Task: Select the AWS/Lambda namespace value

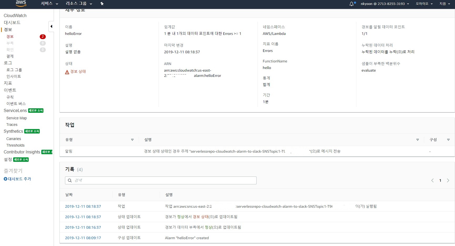Action: pos(274,34)
